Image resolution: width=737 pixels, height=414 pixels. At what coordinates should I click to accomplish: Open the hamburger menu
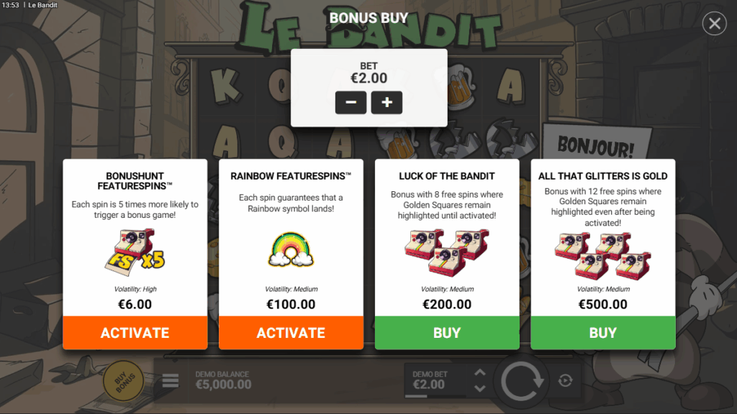point(171,380)
